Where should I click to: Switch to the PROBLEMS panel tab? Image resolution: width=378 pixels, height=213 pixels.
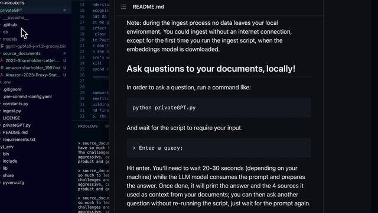tap(87, 126)
